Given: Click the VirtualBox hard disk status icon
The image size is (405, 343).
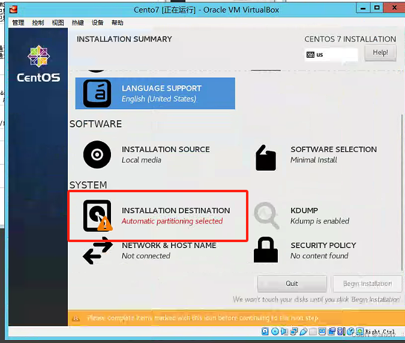Looking at the screenshot, I should coord(265,332).
